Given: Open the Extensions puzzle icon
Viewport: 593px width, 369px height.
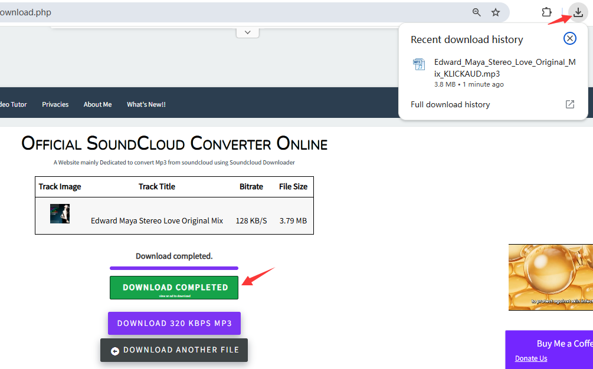Looking at the screenshot, I should (546, 12).
